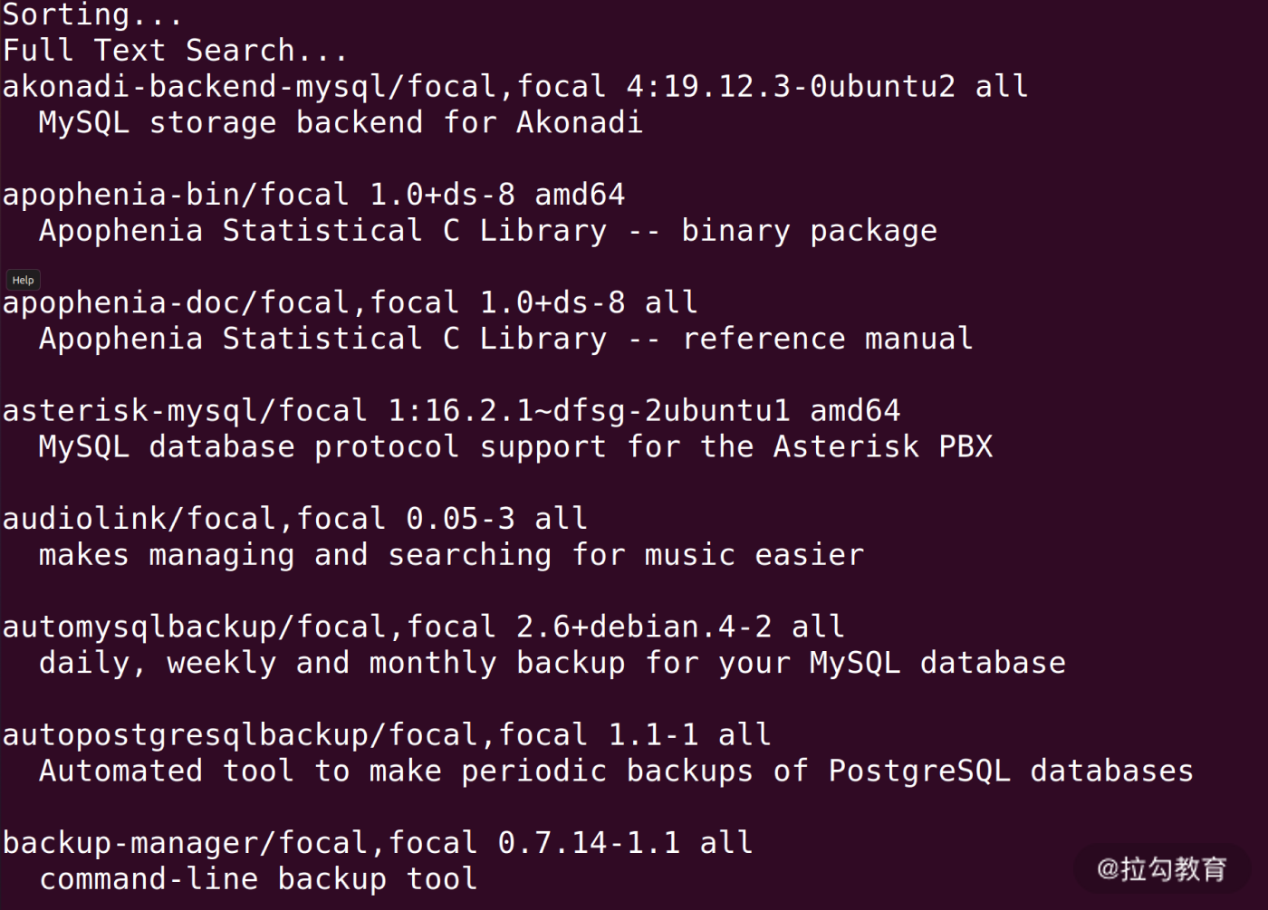The image size is (1268, 910).
Task: Click the "Full Text Search..." line
Action: [174, 51]
